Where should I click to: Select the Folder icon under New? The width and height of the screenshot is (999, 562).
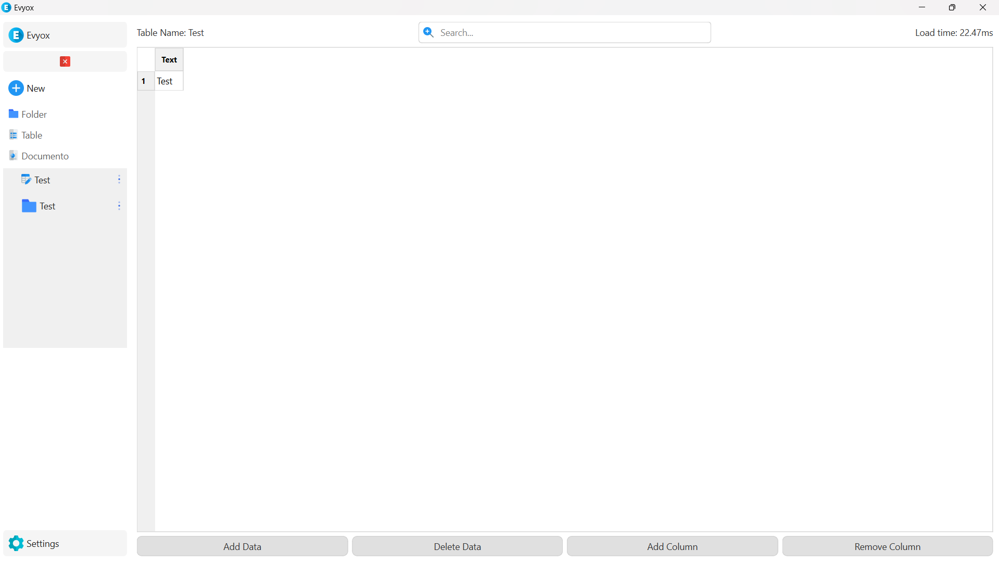[x=14, y=114]
